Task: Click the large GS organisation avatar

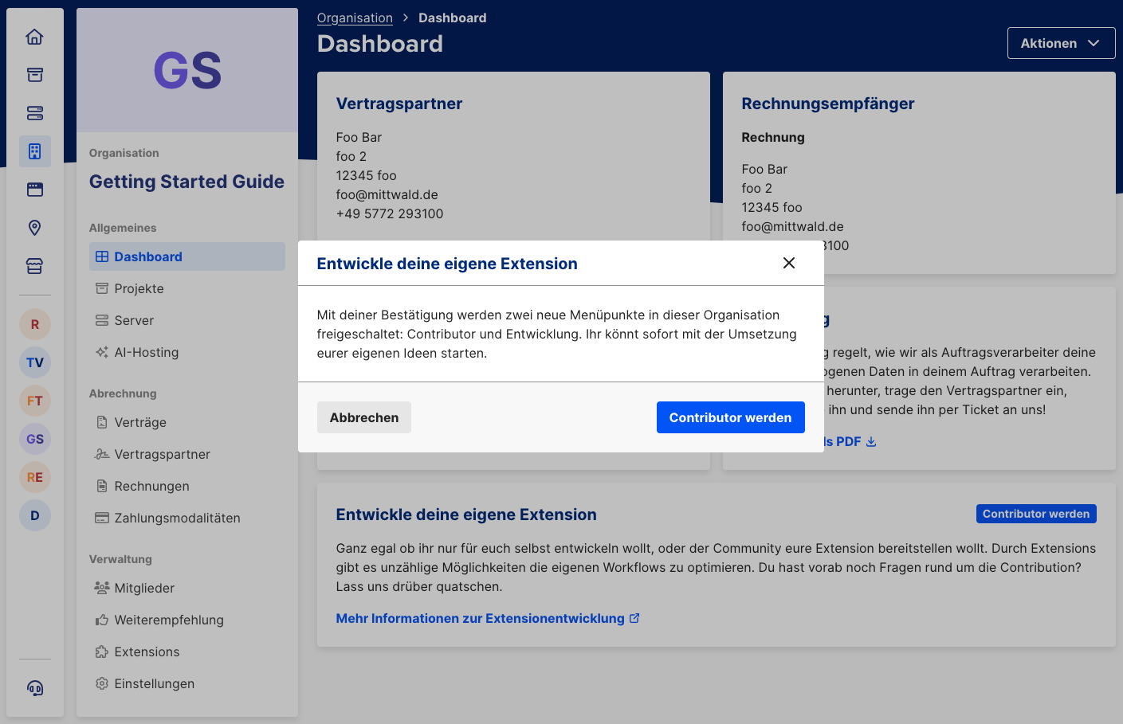Action: pyautogui.click(x=187, y=70)
